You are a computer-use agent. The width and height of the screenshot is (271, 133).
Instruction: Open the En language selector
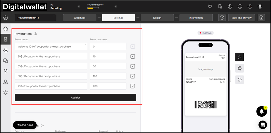(x=250, y=6)
